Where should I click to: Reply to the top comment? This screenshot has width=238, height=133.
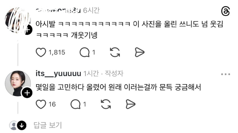pyautogui.click(x=85, y=52)
